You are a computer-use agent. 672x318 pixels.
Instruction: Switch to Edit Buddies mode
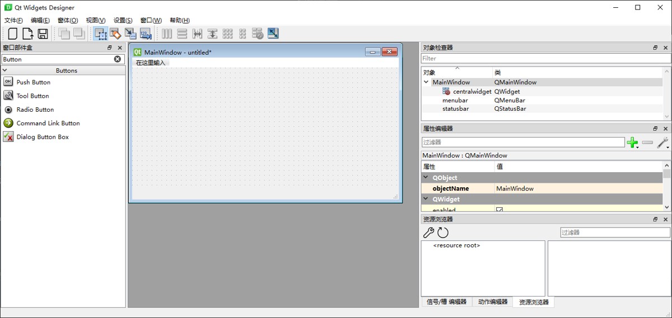point(130,34)
